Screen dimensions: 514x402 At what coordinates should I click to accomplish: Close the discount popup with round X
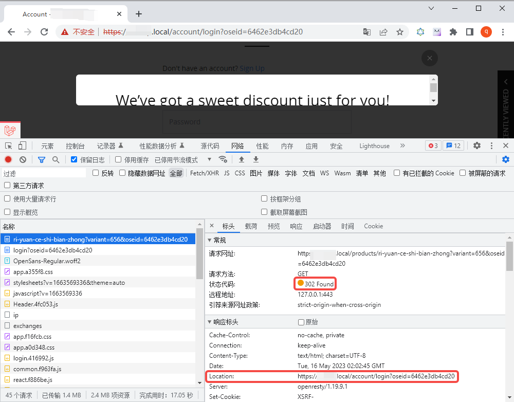429,58
